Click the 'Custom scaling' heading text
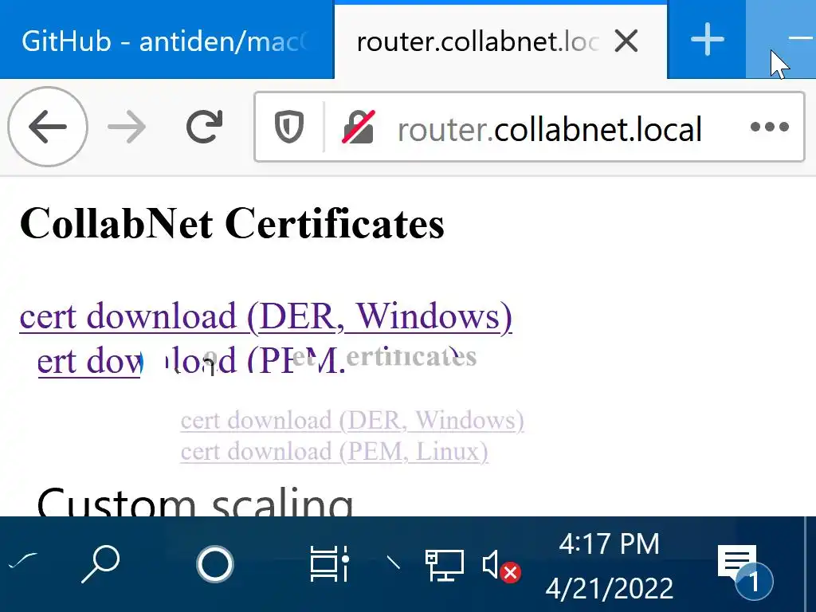 pyautogui.click(x=194, y=502)
